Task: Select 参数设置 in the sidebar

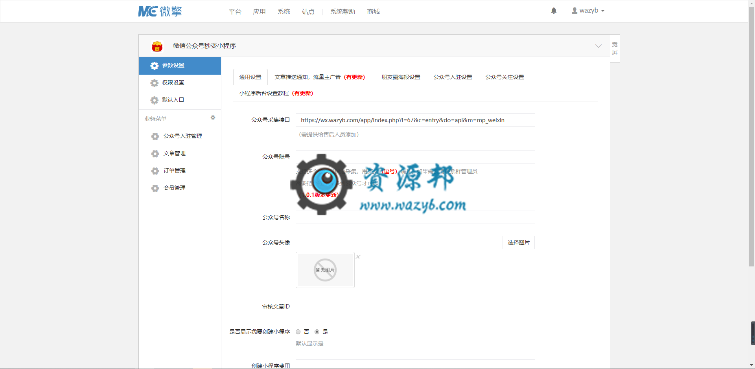Action: pyautogui.click(x=180, y=66)
